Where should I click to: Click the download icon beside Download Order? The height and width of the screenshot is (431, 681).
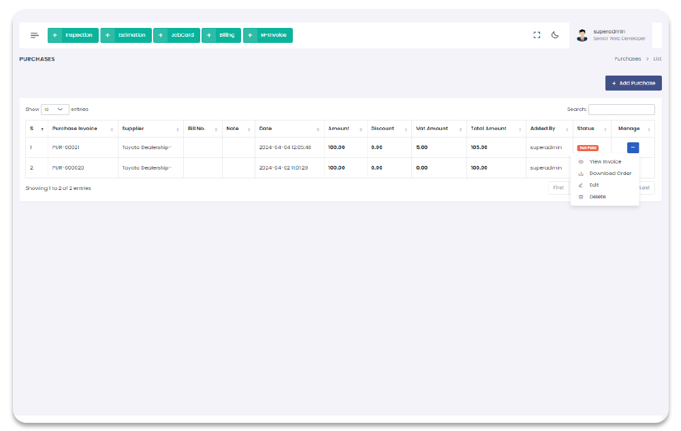[581, 174]
